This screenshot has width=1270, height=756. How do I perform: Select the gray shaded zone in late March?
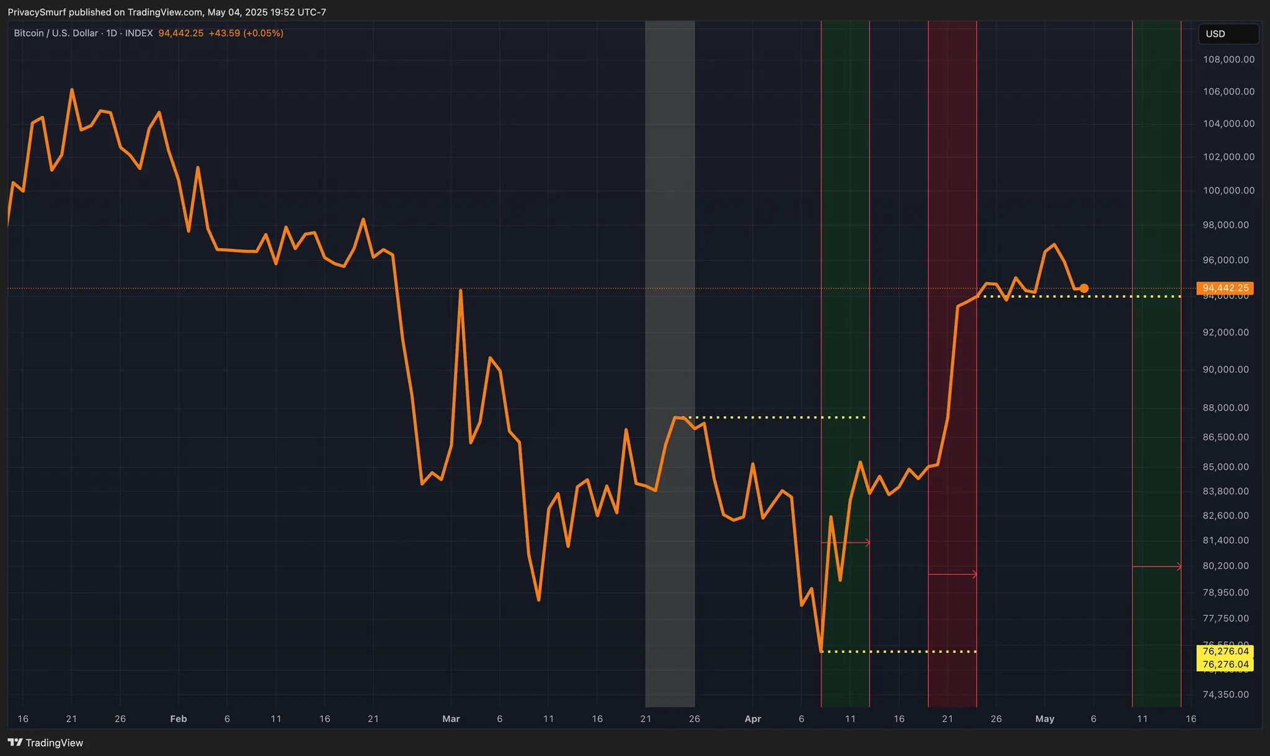[670, 248]
